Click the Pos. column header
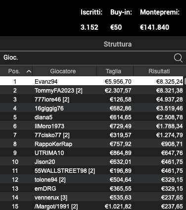The height and width of the screenshot is (210, 186). (16, 71)
